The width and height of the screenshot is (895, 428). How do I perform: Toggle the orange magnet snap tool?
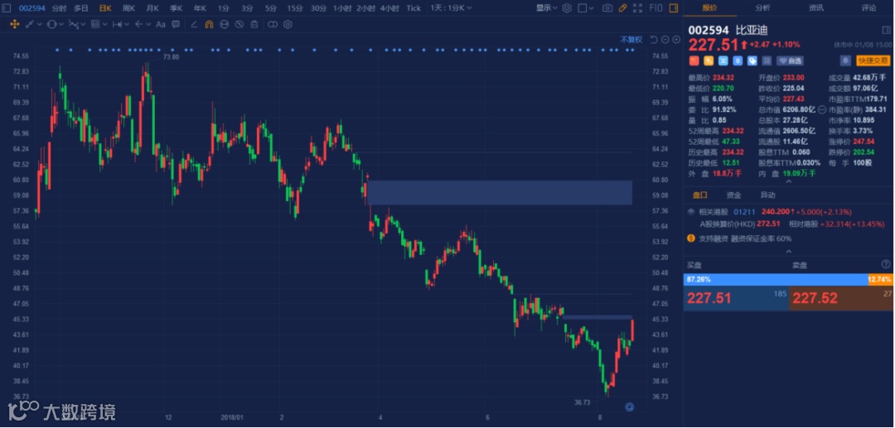tap(209, 25)
